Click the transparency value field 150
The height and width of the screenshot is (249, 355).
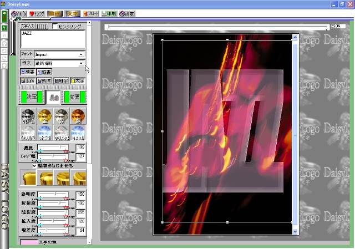pos(81,195)
